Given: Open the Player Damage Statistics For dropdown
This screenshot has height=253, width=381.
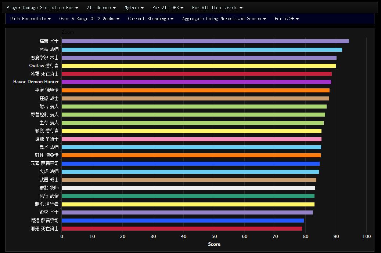Looking at the screenshot, I should click(42, 8).
